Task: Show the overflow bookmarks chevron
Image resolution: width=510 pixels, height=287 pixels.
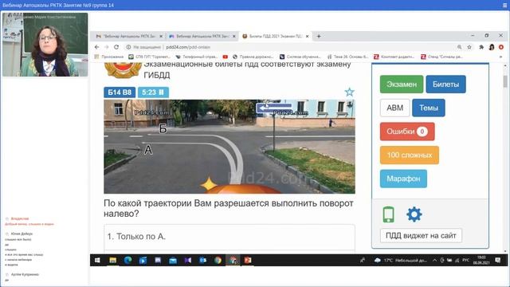Action: click(x=501, y=57)
